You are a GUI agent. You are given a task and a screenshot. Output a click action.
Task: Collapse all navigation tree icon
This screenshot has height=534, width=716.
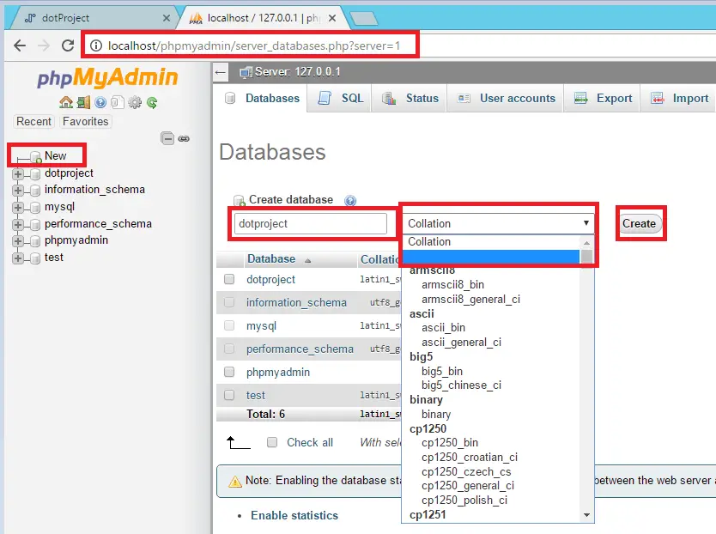pos(167,138)
